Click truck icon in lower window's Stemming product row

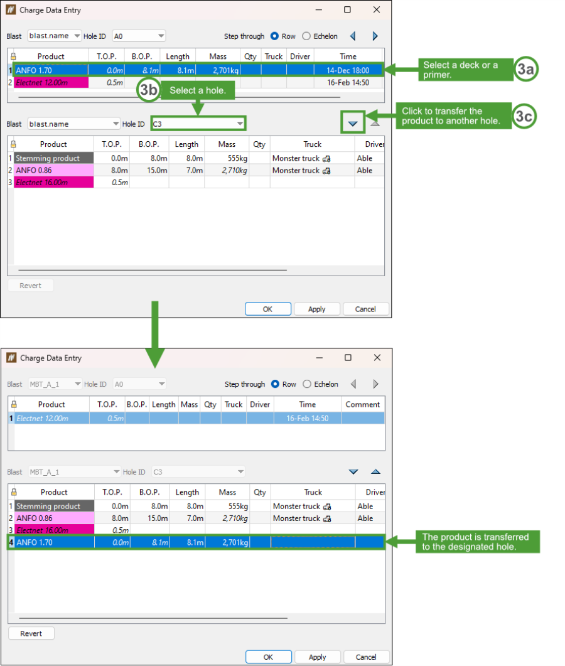pos(327,507)
